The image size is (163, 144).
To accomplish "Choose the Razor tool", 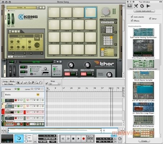I will tap(29, 83).
